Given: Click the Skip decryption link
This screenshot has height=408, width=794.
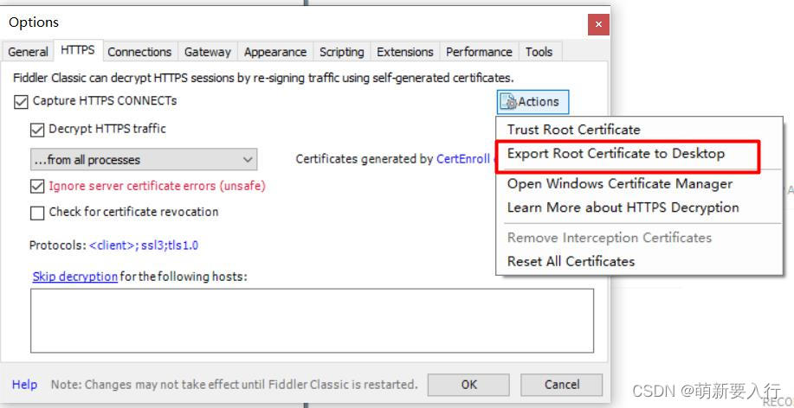Looking at the screenshot, I should pos(74,277).
